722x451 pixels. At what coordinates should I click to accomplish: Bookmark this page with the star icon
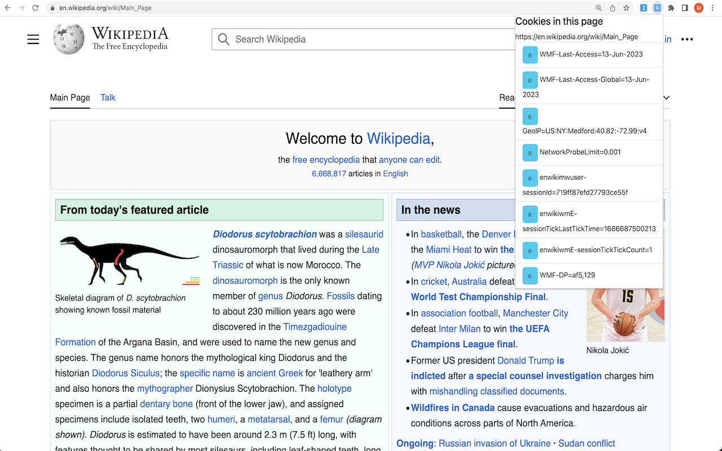coord(626,8)
